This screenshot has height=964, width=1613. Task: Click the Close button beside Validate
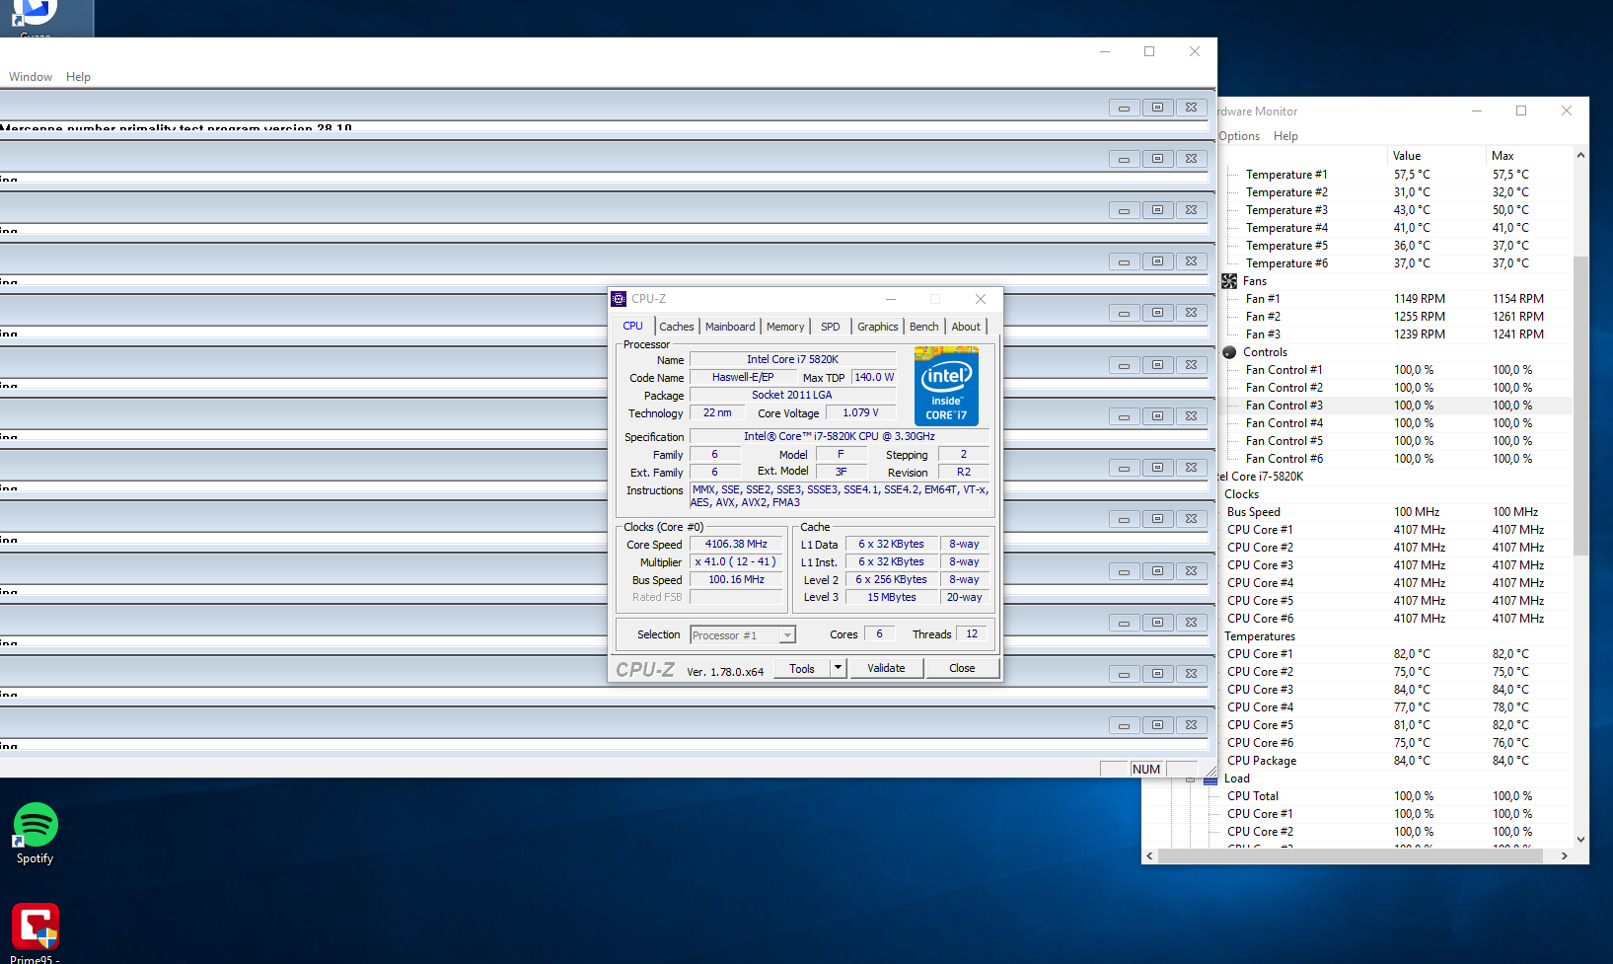[x=962, y=669]
